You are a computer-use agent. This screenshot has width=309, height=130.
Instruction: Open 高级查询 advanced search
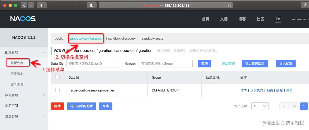[229, 64]
